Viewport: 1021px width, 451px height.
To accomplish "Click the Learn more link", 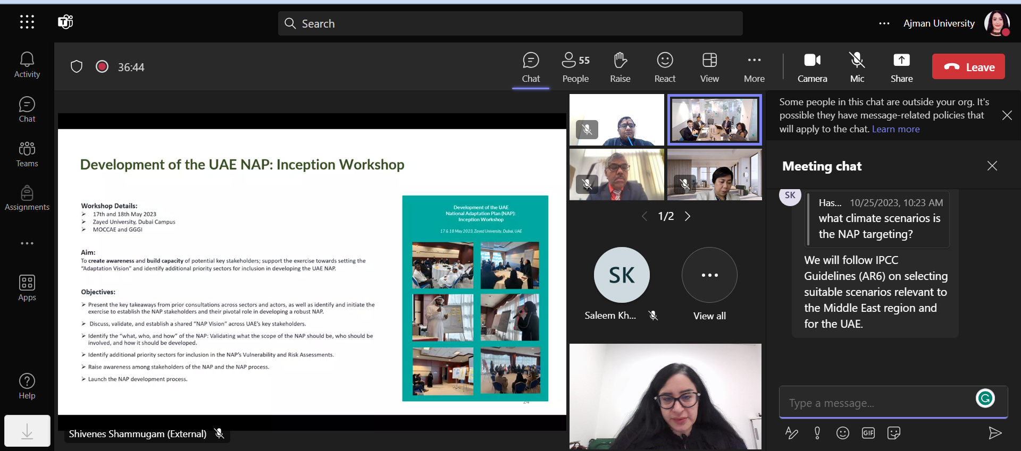I will click(x=896, y=129).
